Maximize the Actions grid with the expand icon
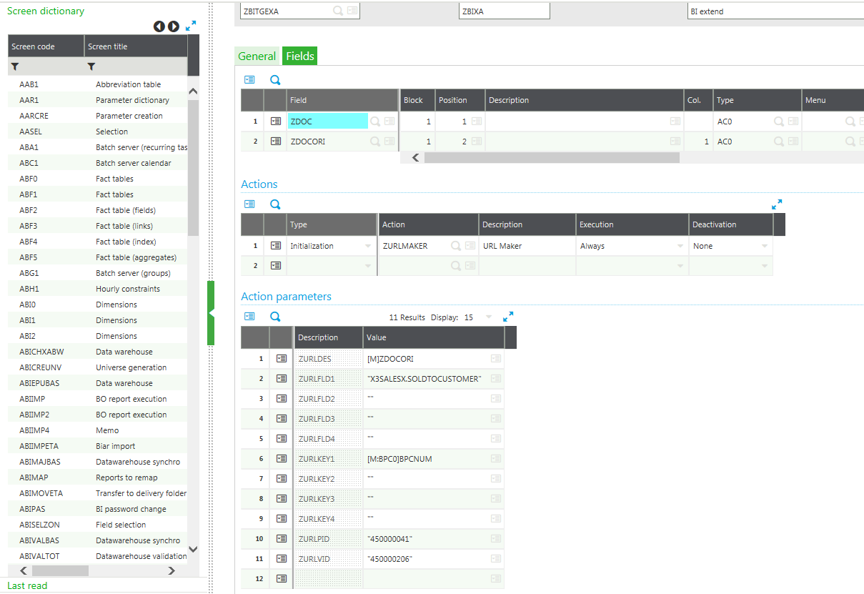The height and width of the screenshot is (594, 864). coord(777,204)
